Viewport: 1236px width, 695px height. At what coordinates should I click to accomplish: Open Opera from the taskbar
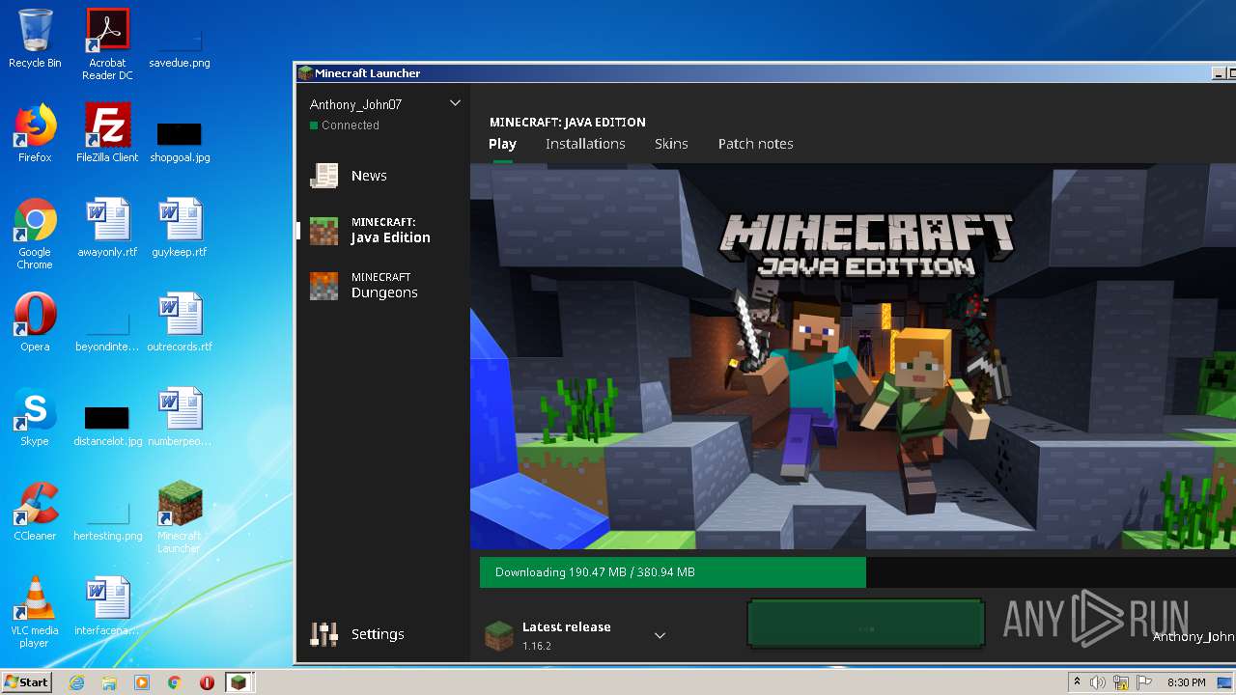[x=207, y=682]
